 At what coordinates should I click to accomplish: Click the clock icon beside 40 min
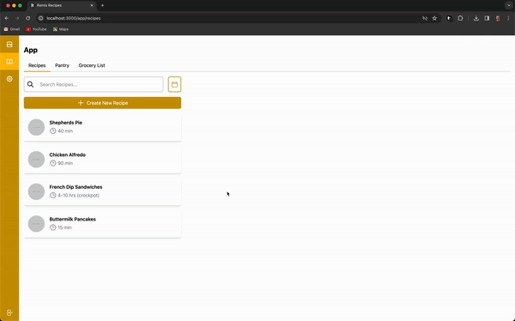click(x=52, y=130)
